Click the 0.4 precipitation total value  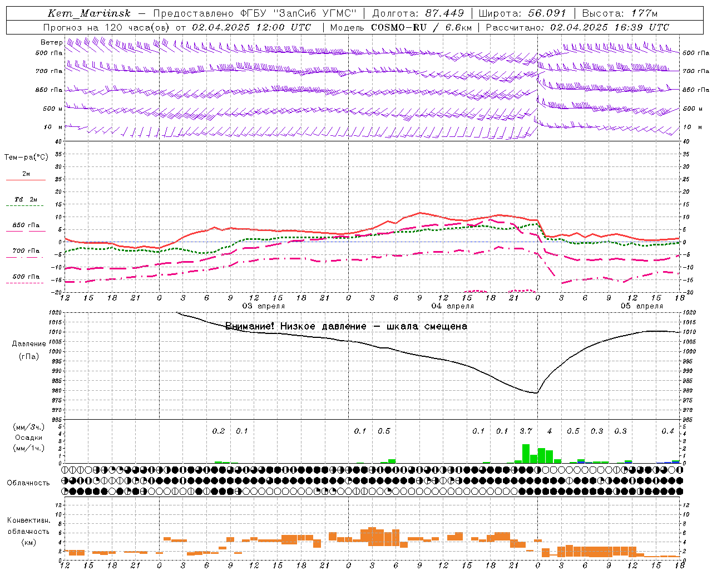pyautogui.click(x=667, y=431)
